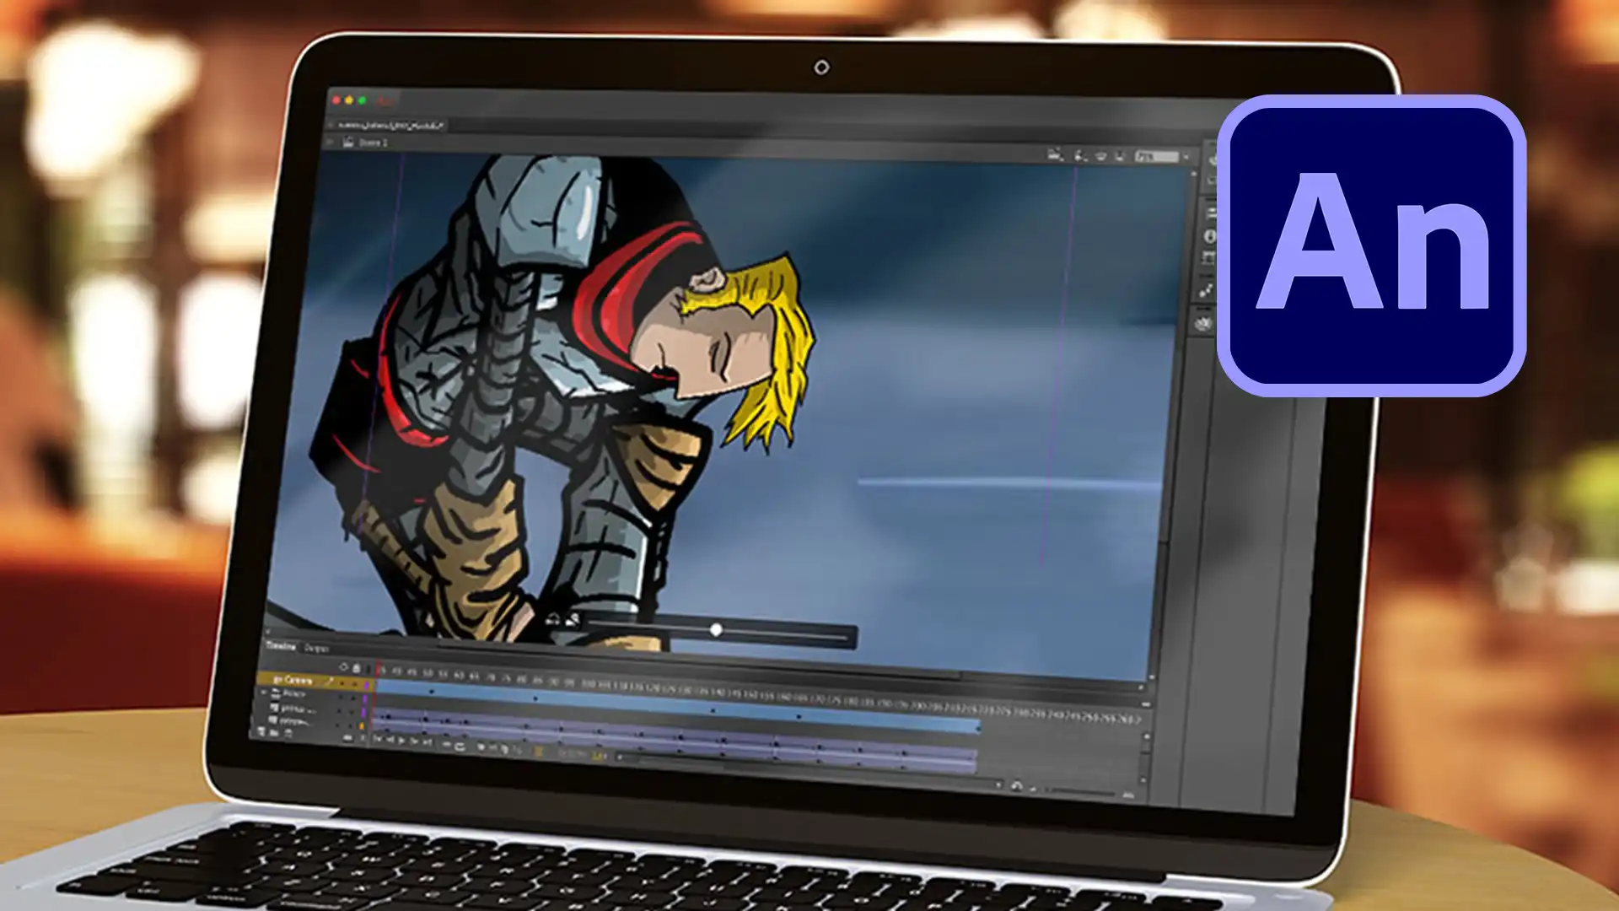This screenshot has height=911, width=1619.
Task: Click the Edit Scene icon above the stage
Action: tap(1056, 154)
